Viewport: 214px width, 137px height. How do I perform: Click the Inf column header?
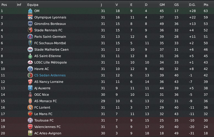click(19, 5)
